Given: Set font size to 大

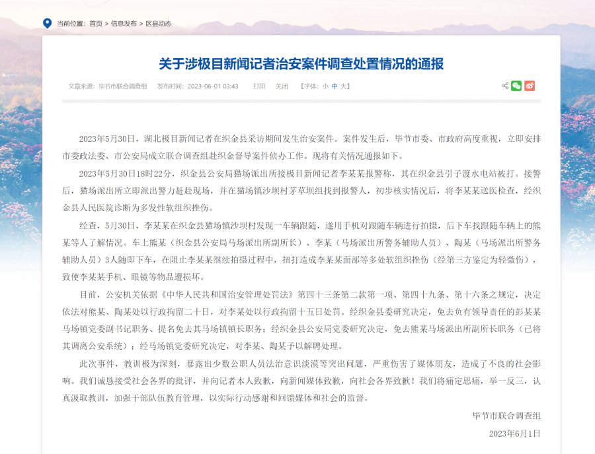Looking at the screenshot, I should click(344, 86).
